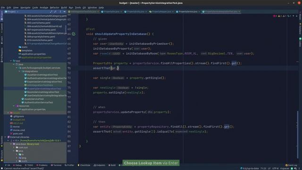Open the Git tool window
This screenshot has width=302, height=170.
pyautogui.click(x=8, y=165)
